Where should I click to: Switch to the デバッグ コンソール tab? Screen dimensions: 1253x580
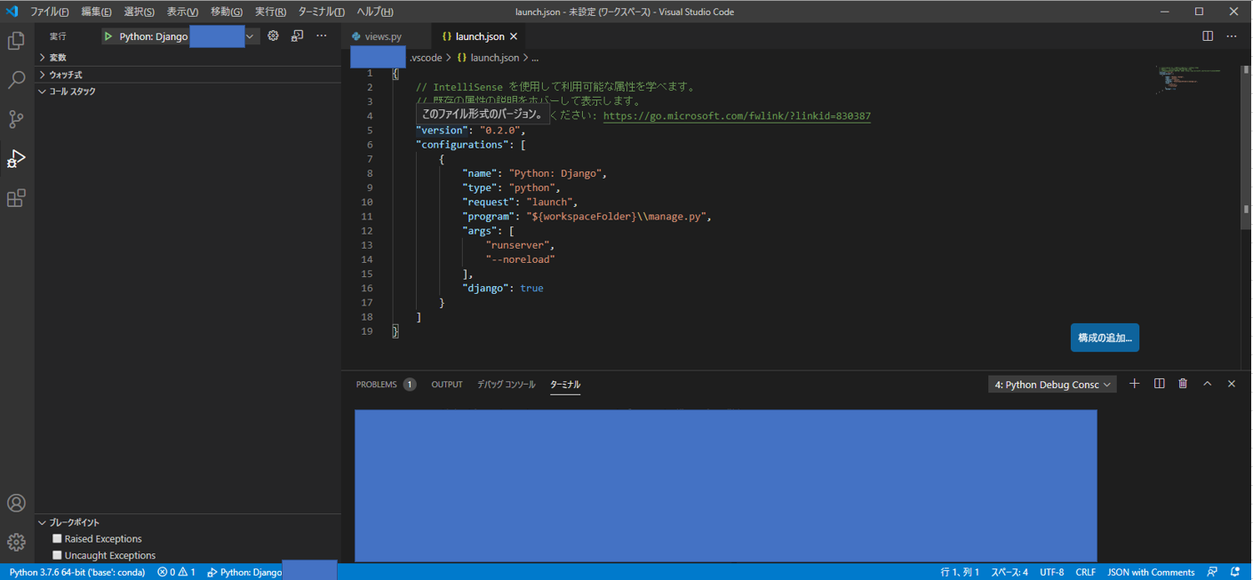click(507, 385)
